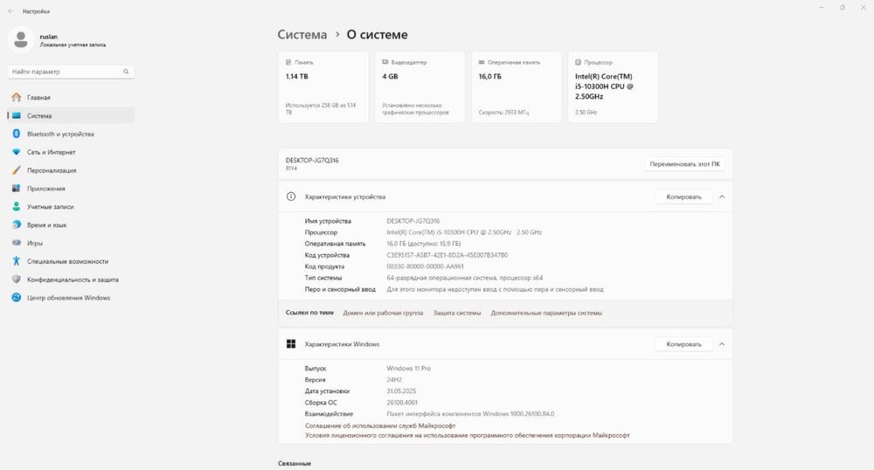Image resolution: width=874 pixels, height=470 pixels.
Task: Open Центр обновления Windows section
Action: click(71, 298)
